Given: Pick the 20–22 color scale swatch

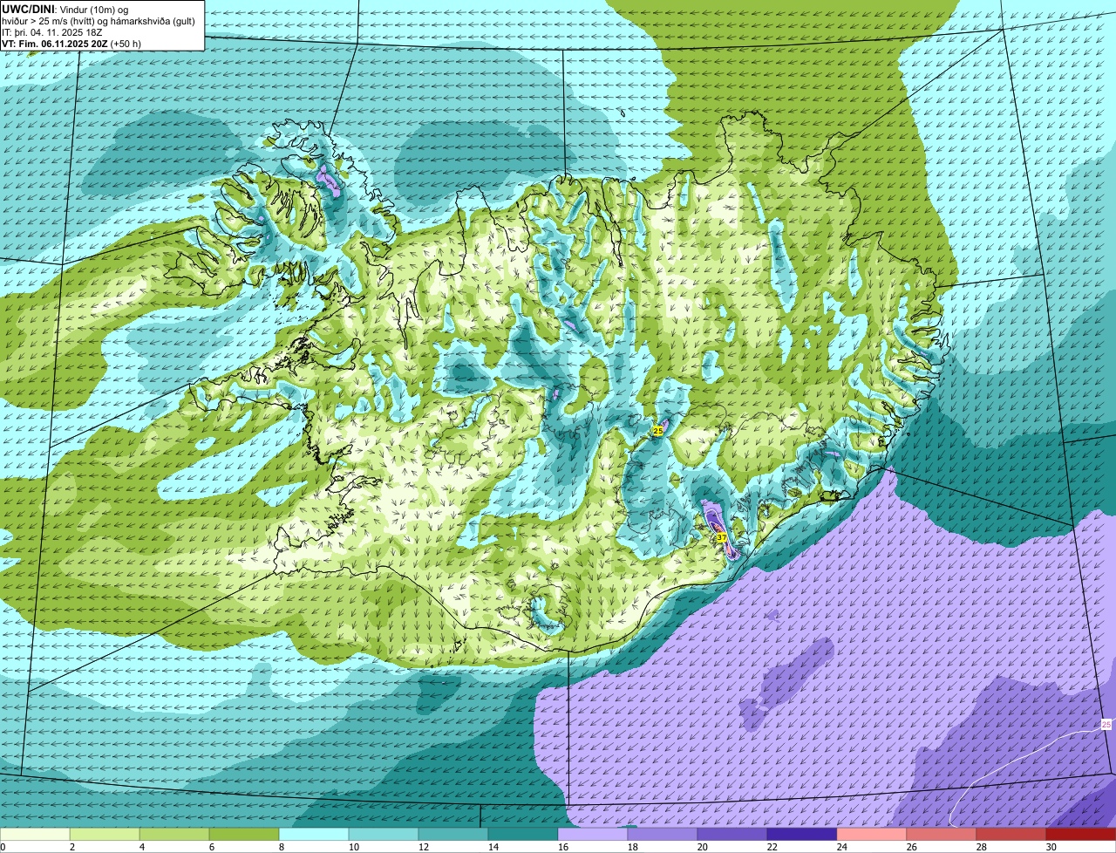Looking at the screenshot, I should tap(732, 835).
